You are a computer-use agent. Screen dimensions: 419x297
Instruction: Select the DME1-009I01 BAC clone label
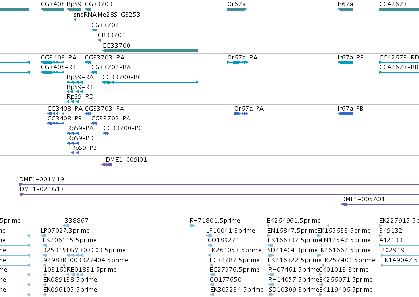127,160
